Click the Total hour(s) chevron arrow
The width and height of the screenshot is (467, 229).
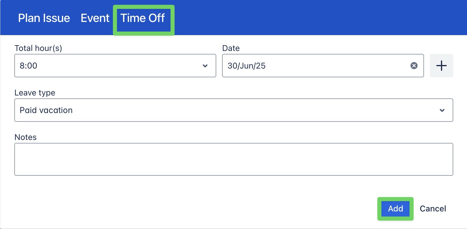click(205, 66)
